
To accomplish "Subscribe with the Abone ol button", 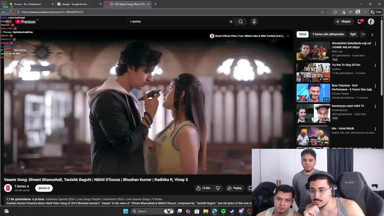I will 44,188.
